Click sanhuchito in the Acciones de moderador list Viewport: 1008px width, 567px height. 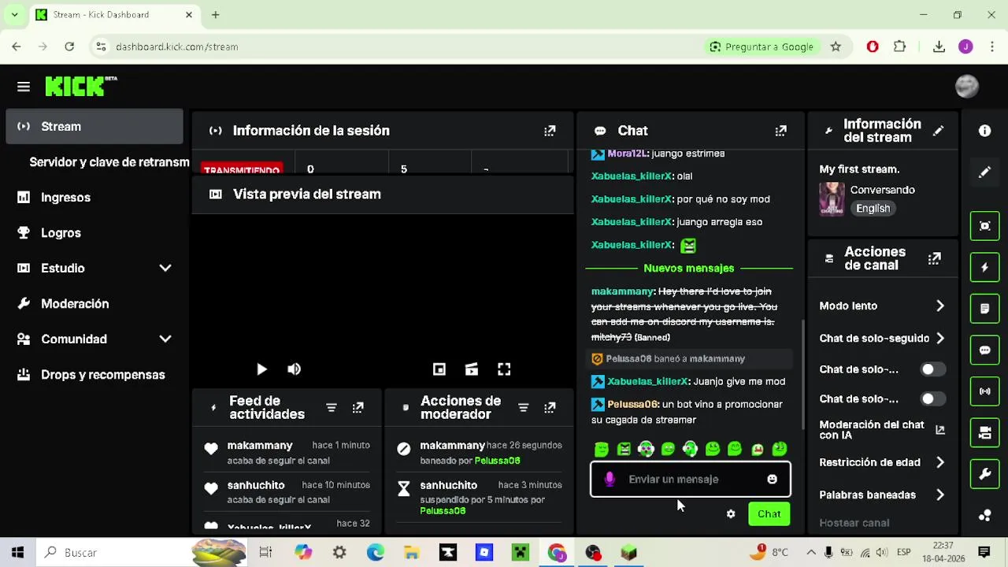(448, 485)
